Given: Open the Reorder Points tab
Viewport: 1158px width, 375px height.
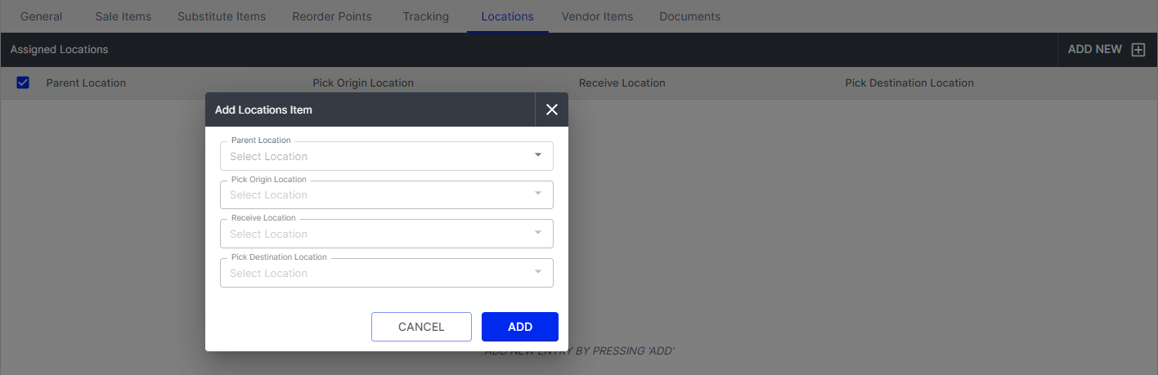Looking at the screenshot, I should 331,16.
